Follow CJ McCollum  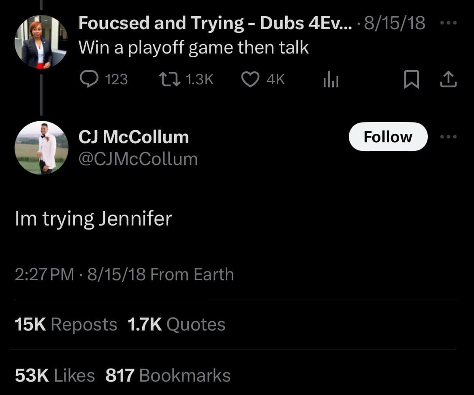coord(388,137)
